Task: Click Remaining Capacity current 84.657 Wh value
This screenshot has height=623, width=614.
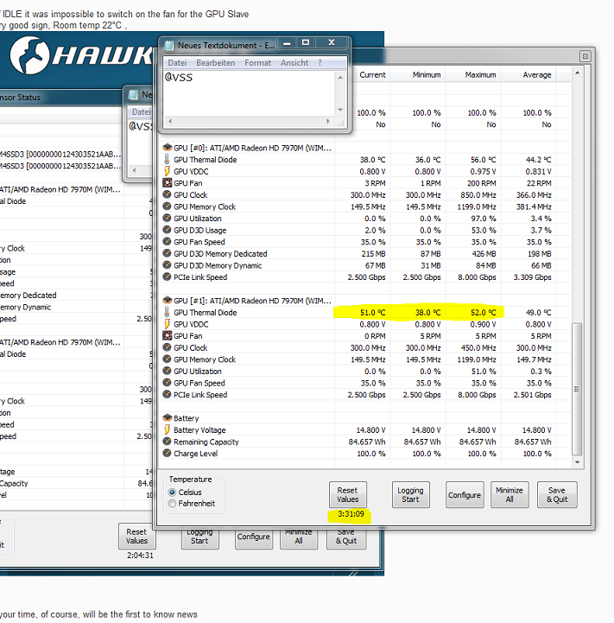Action: tap(367, 442)
